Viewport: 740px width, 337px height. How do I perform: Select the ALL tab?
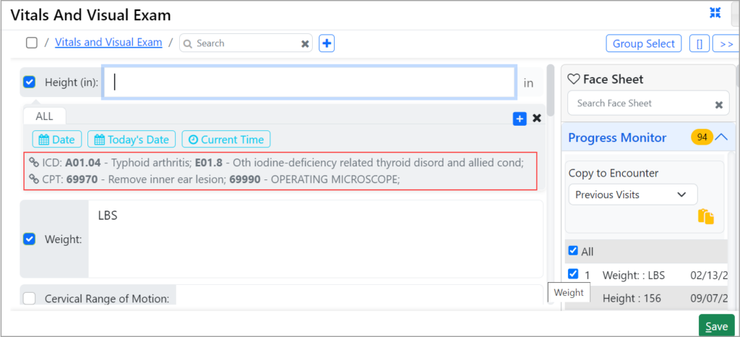(x=44, y=116)
